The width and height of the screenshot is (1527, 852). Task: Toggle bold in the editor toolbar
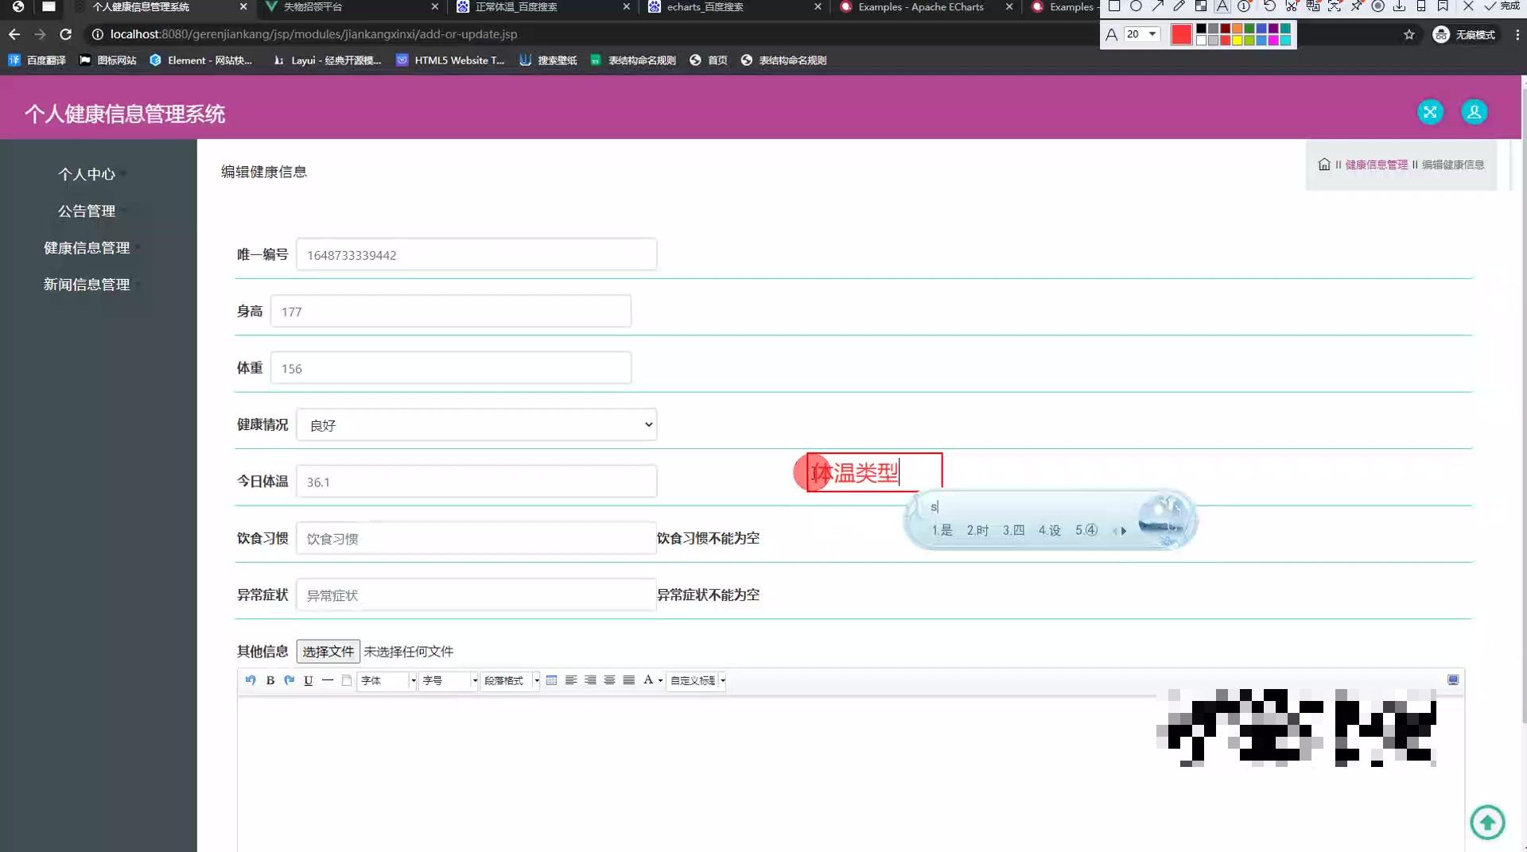pyautogui.click(x=270, y=680)
